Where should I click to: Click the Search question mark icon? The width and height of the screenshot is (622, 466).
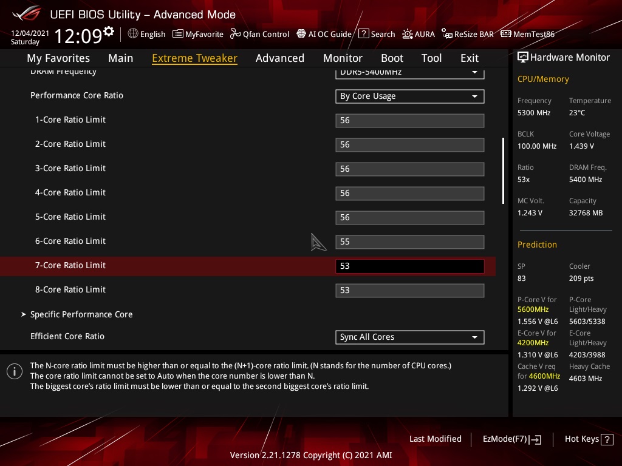coord(363,34)
